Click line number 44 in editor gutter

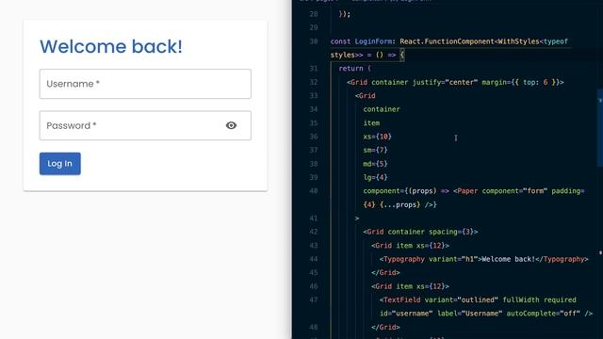(314, 259)
